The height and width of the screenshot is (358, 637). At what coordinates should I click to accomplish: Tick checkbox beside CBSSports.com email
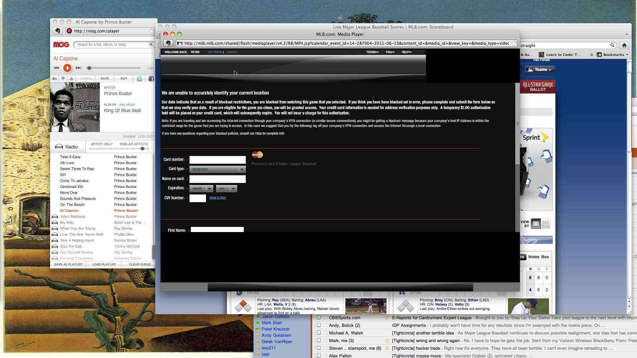click(319, 318)
